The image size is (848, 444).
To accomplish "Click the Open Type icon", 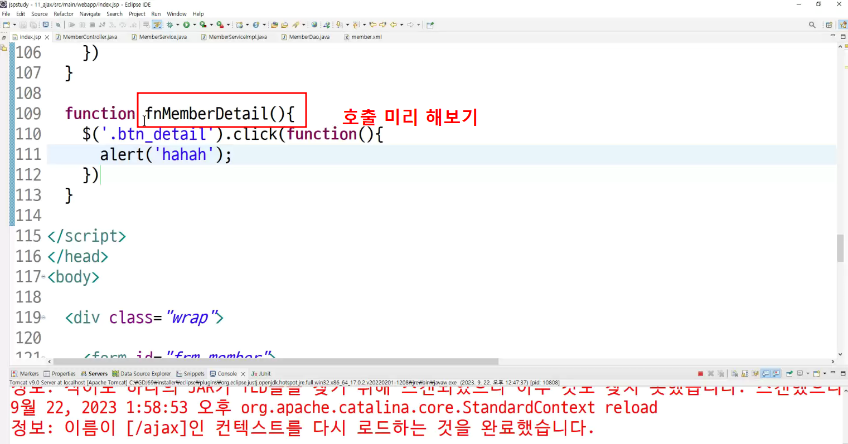I will pyautogui.click(x=274, y=25).
